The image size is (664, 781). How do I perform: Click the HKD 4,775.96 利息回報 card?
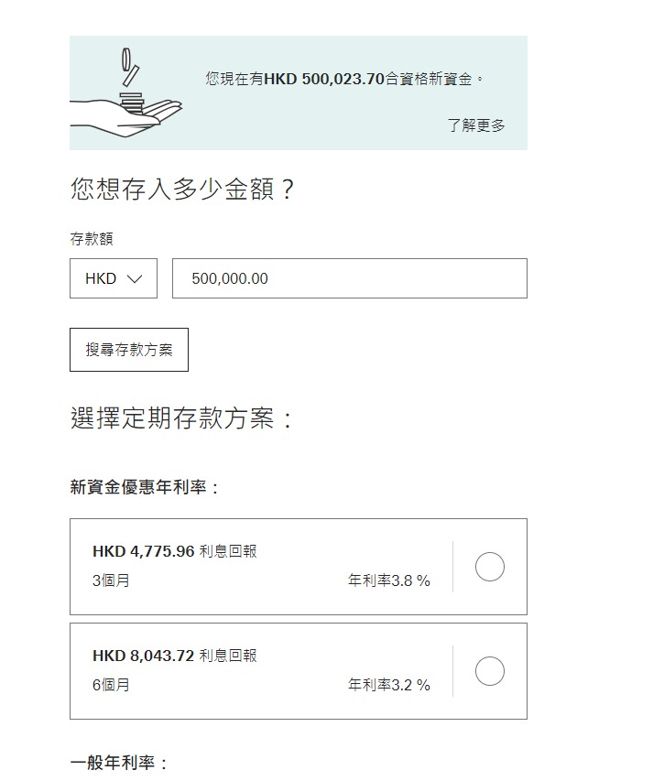coord(299,567)
